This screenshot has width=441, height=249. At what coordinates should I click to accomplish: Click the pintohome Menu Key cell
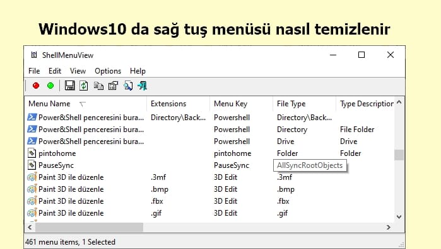(x=233, y=153)
